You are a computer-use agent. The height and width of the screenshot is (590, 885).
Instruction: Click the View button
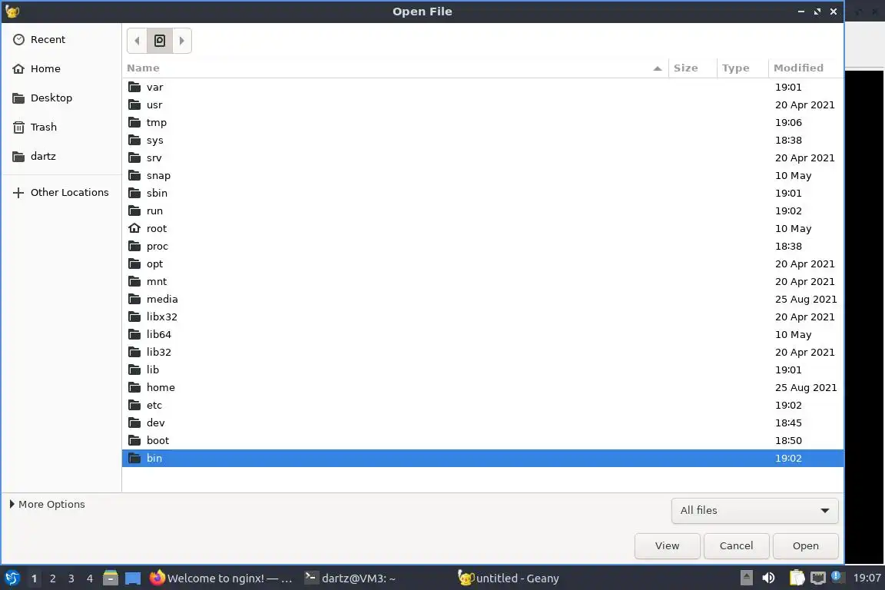point(667,546)
